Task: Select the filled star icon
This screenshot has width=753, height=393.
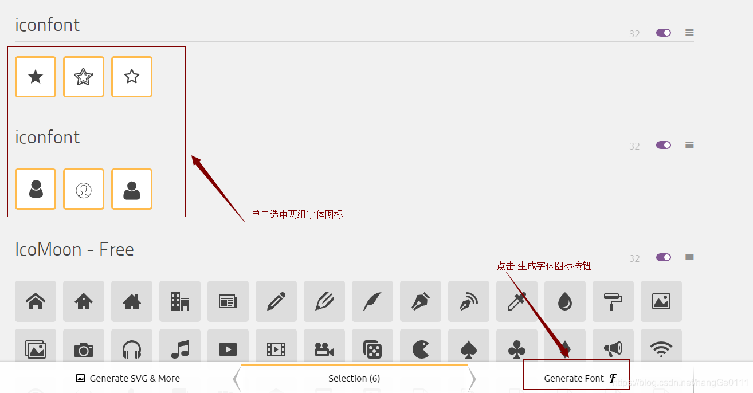Action: pyautogui.click(x=36, y=77)
